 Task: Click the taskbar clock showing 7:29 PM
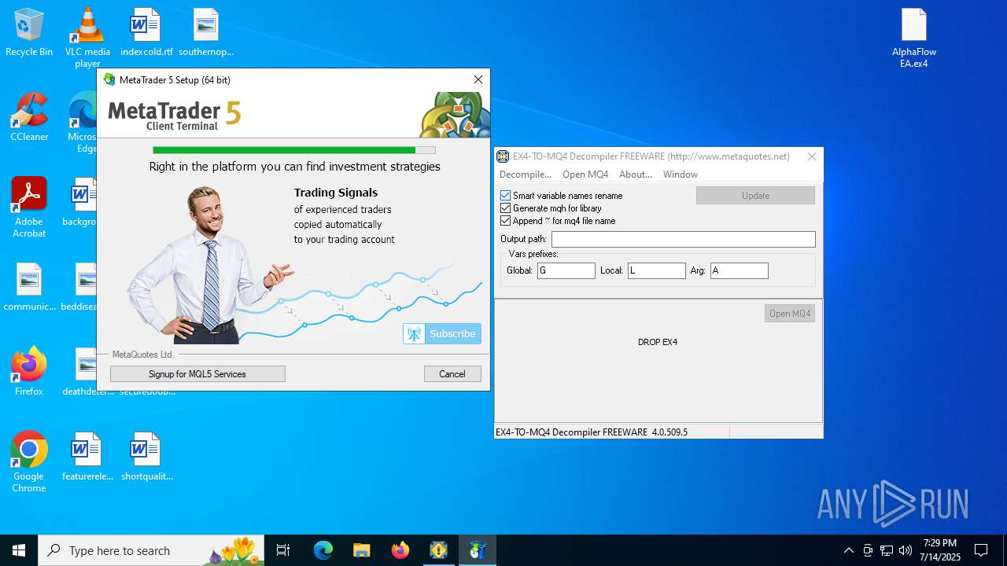tap(941, 550)
